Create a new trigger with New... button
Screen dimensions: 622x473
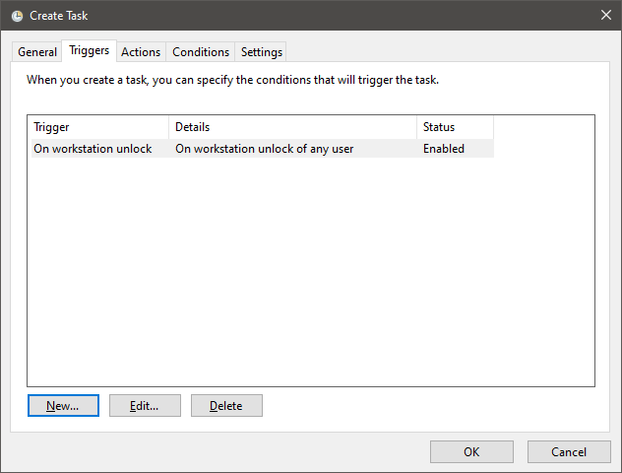coord(63,405)
